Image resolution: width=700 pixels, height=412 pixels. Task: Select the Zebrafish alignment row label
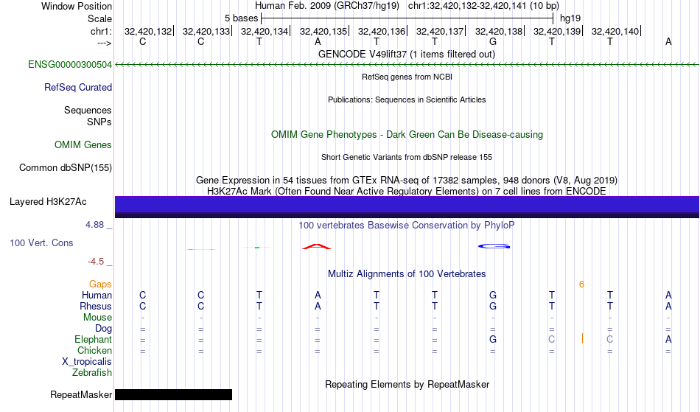pyautogui.click(x=92, y=373)
